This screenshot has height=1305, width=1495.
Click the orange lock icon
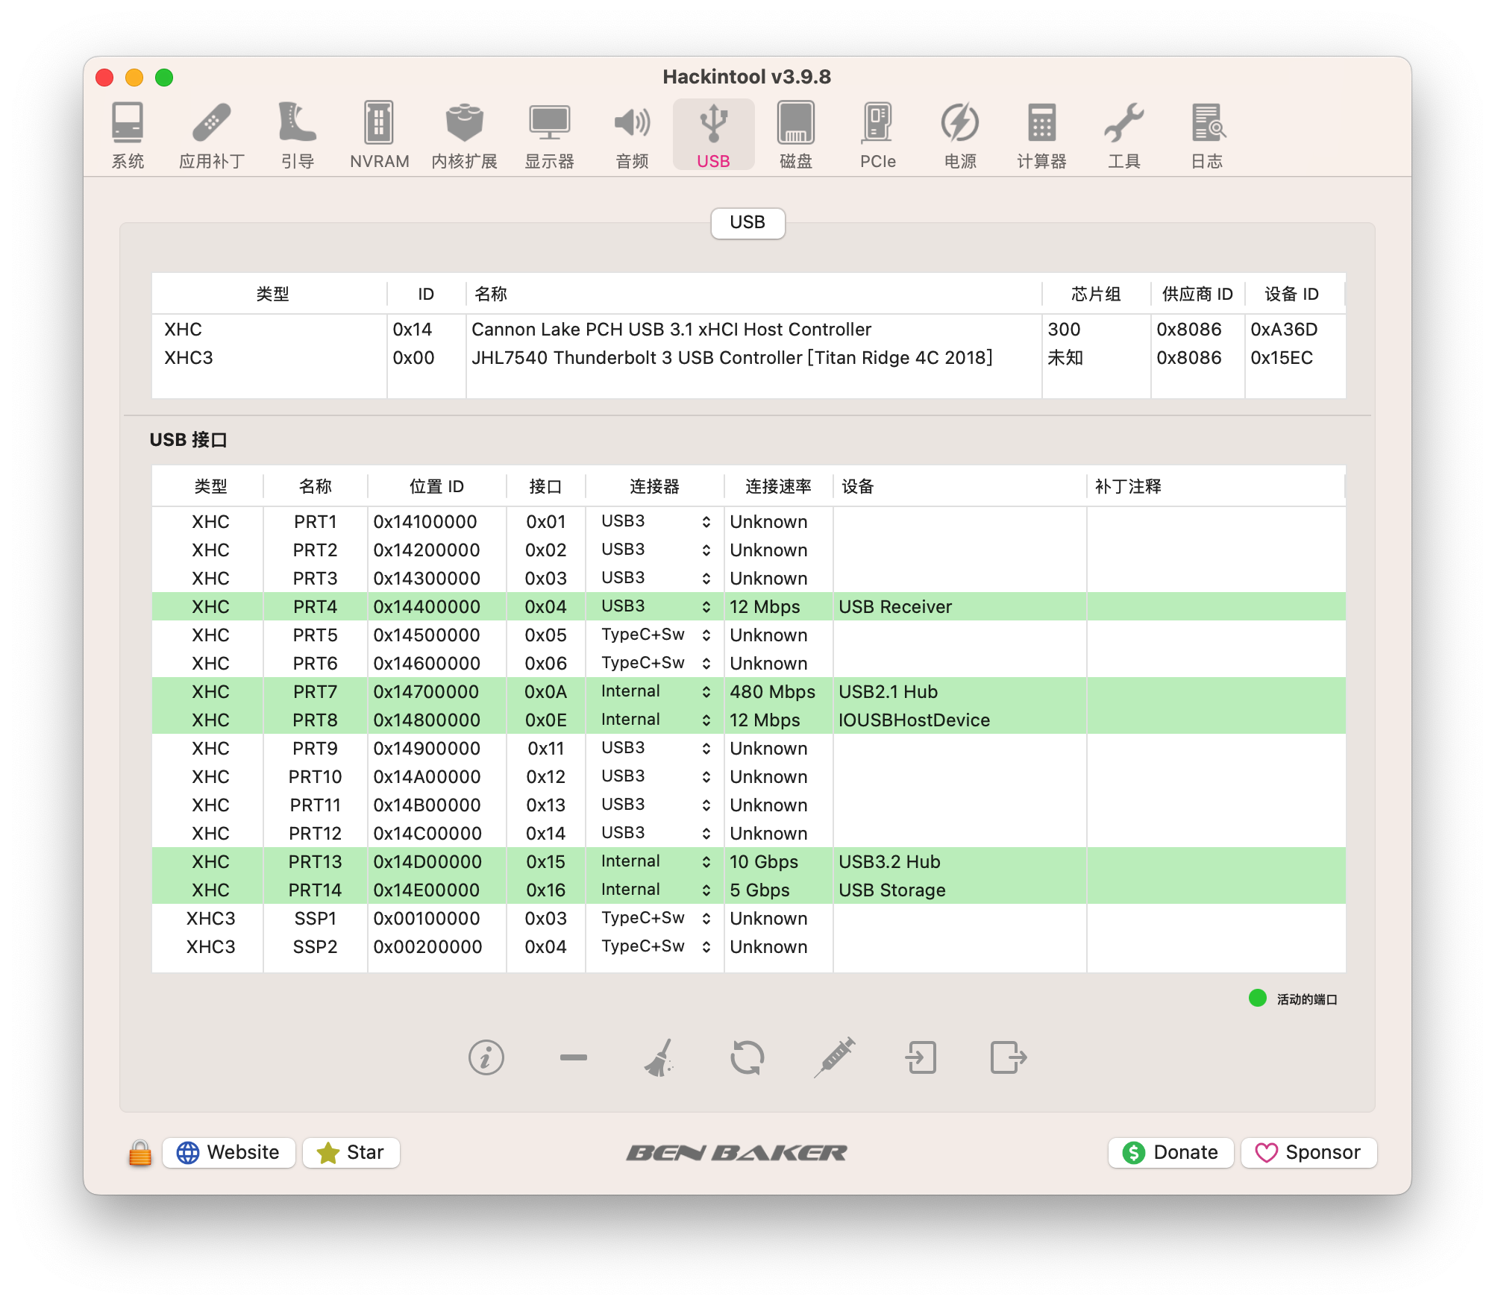pos(140,1153)
